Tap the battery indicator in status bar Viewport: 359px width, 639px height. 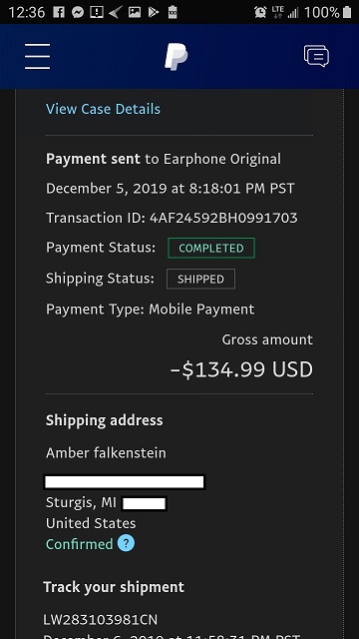coord(347,12)
